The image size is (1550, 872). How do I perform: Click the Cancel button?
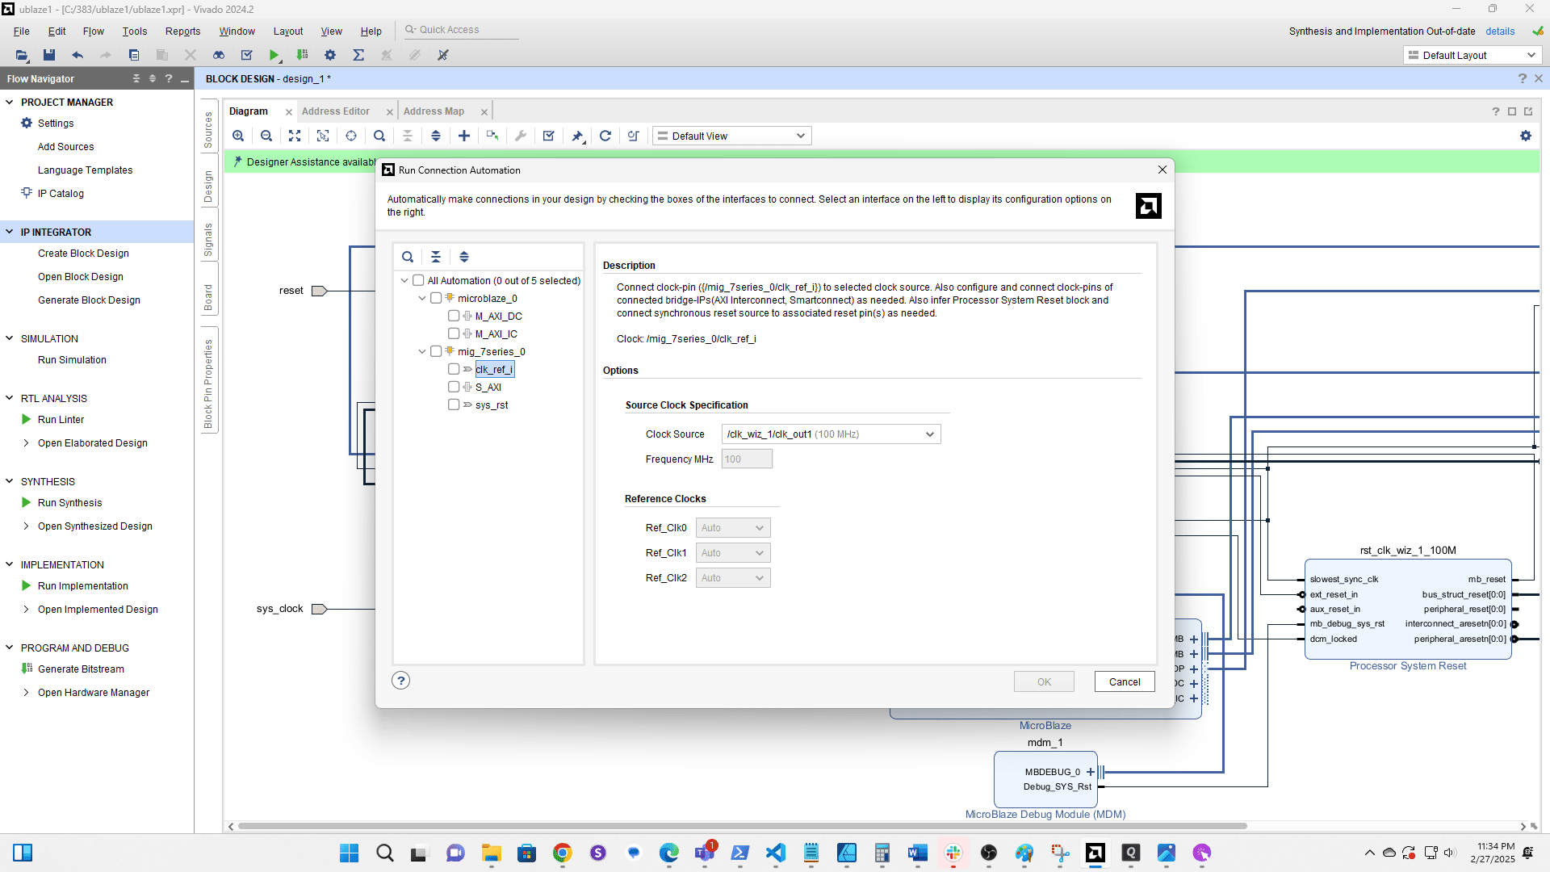click(x=1125, y=682)
